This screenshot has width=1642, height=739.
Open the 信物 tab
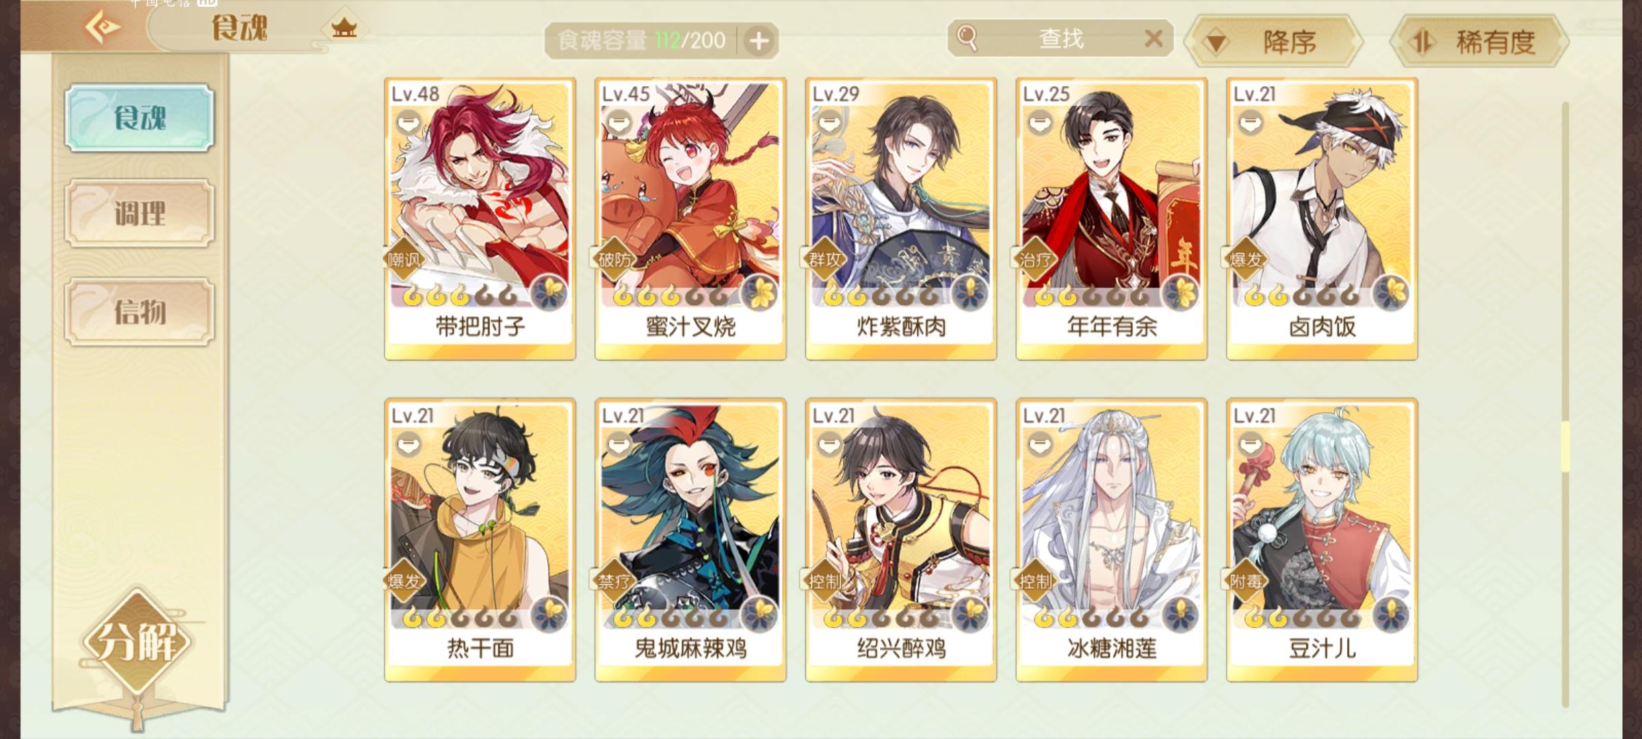coord(140,312)
